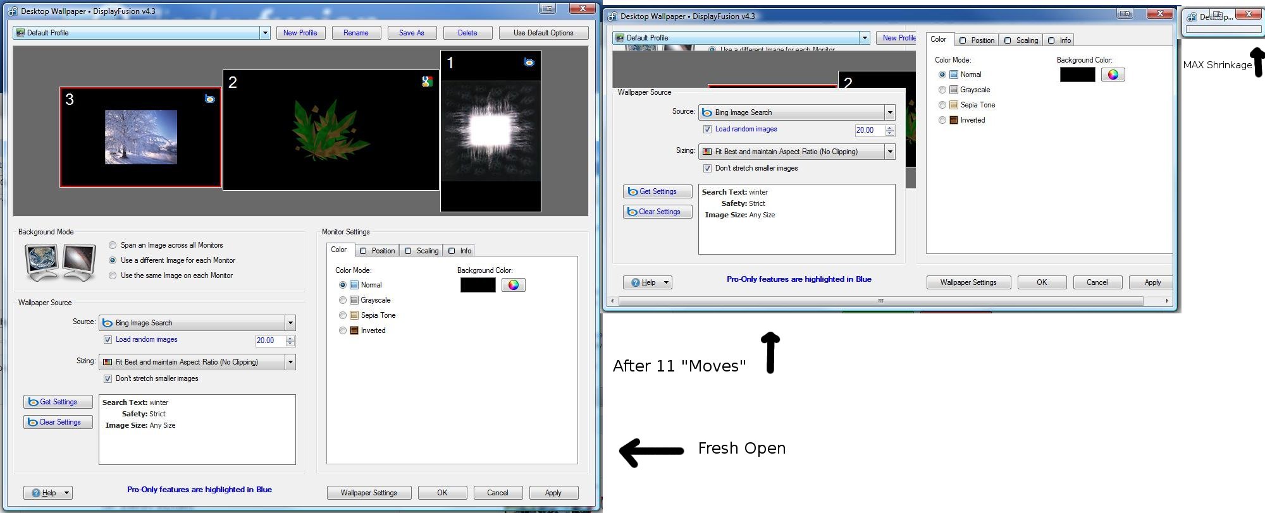Click Clear Settings Bing icon in the smaller window
This screenshot has width=1265, height=513.
tap(632, 212)
